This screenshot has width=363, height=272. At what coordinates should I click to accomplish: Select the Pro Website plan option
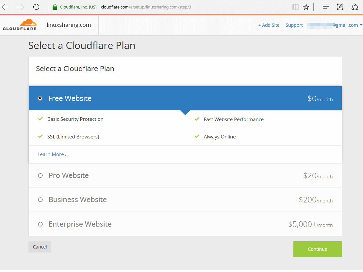[x=41, y=175]
